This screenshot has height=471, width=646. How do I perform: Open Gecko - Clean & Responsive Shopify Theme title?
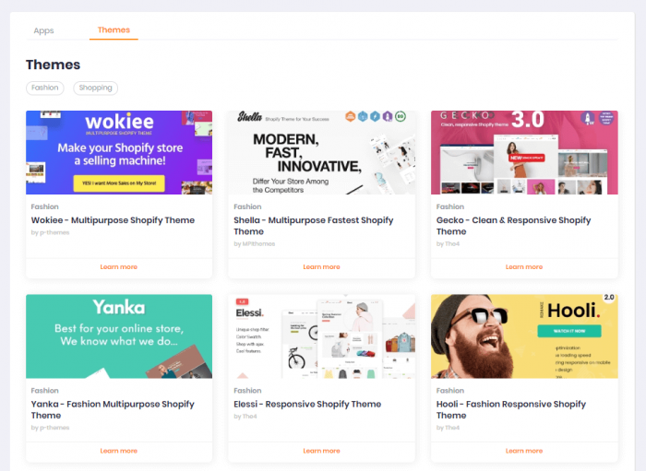[514, 226]
